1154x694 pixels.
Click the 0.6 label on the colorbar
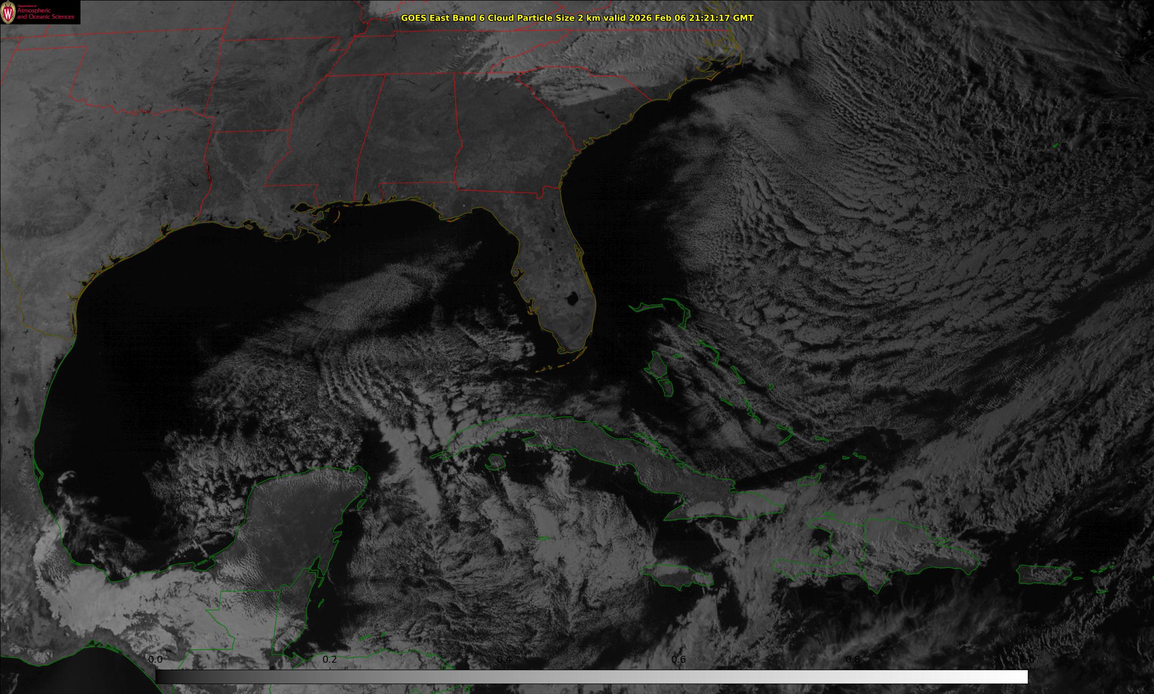point(679,660)
